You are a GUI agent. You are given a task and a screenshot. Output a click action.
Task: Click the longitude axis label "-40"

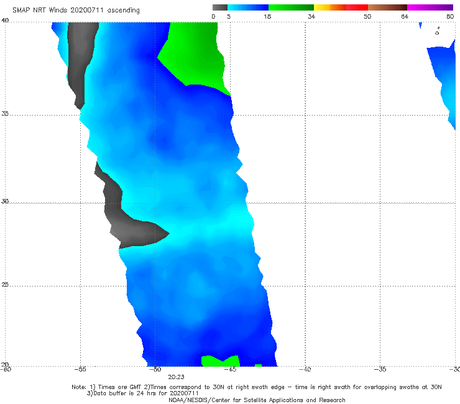tap(305, 369)
